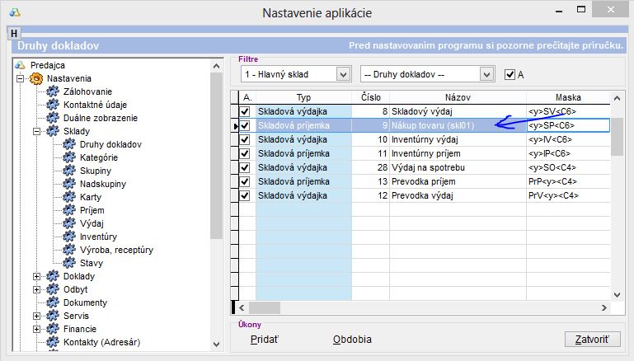Toggle active checkbox for Nákup tovaru row
The height and width of the screenshot is (361, 634).
point(245,125)
